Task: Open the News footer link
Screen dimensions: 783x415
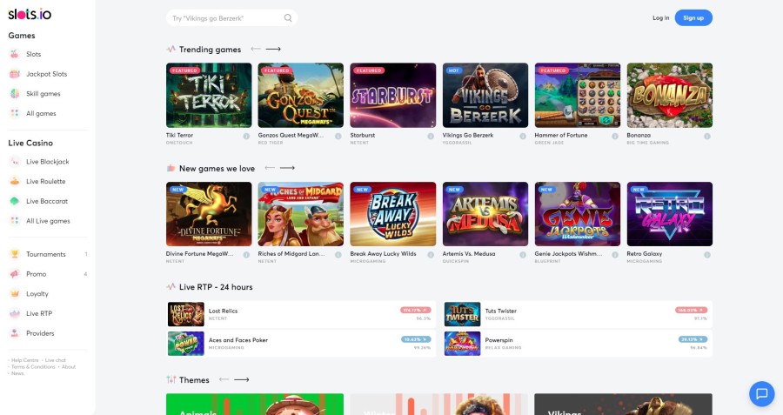Action: point(17,373)
